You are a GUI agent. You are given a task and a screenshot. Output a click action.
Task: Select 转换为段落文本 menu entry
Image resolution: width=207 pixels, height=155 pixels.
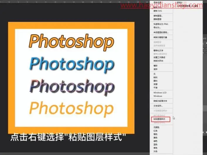(160, 101)
